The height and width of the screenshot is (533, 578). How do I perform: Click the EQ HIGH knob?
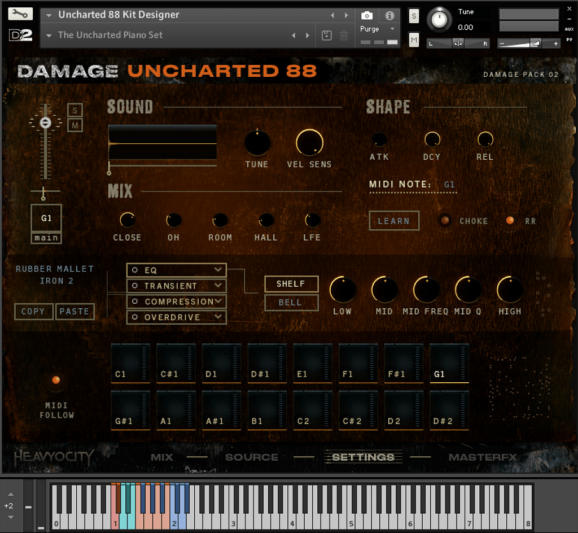(x=510, y=290)
